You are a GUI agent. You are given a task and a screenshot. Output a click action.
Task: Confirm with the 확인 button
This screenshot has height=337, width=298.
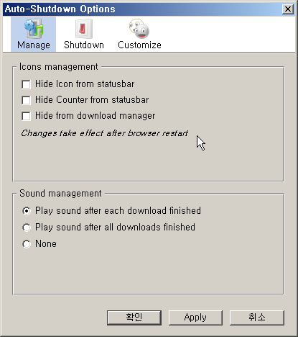click(x=134, y=318)
